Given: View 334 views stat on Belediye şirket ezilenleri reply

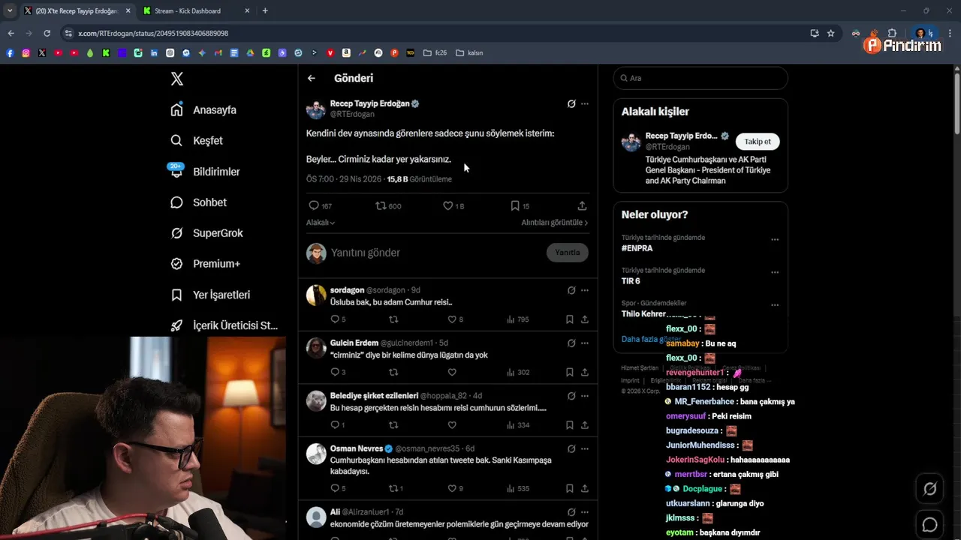Looking at the screenshot, I should 517,425.
